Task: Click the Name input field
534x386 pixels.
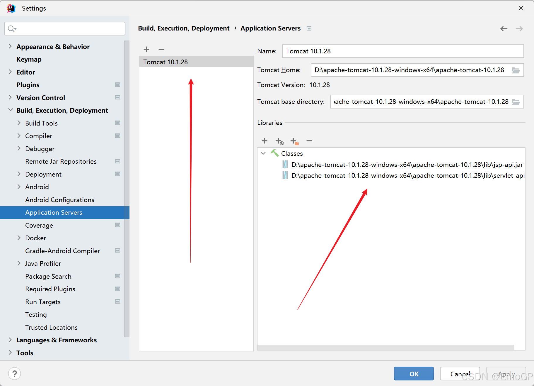Action: (403, 51)
